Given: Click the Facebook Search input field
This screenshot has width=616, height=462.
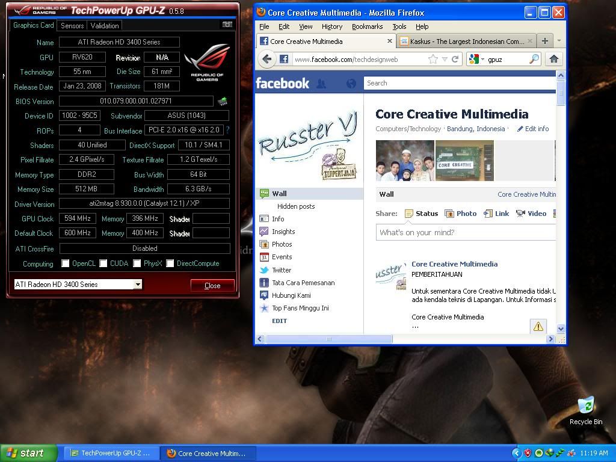Looking at the screenshot, I should pos(460,83).
